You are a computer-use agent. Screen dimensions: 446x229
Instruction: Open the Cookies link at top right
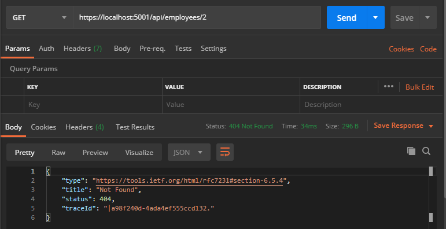[401, 49]
